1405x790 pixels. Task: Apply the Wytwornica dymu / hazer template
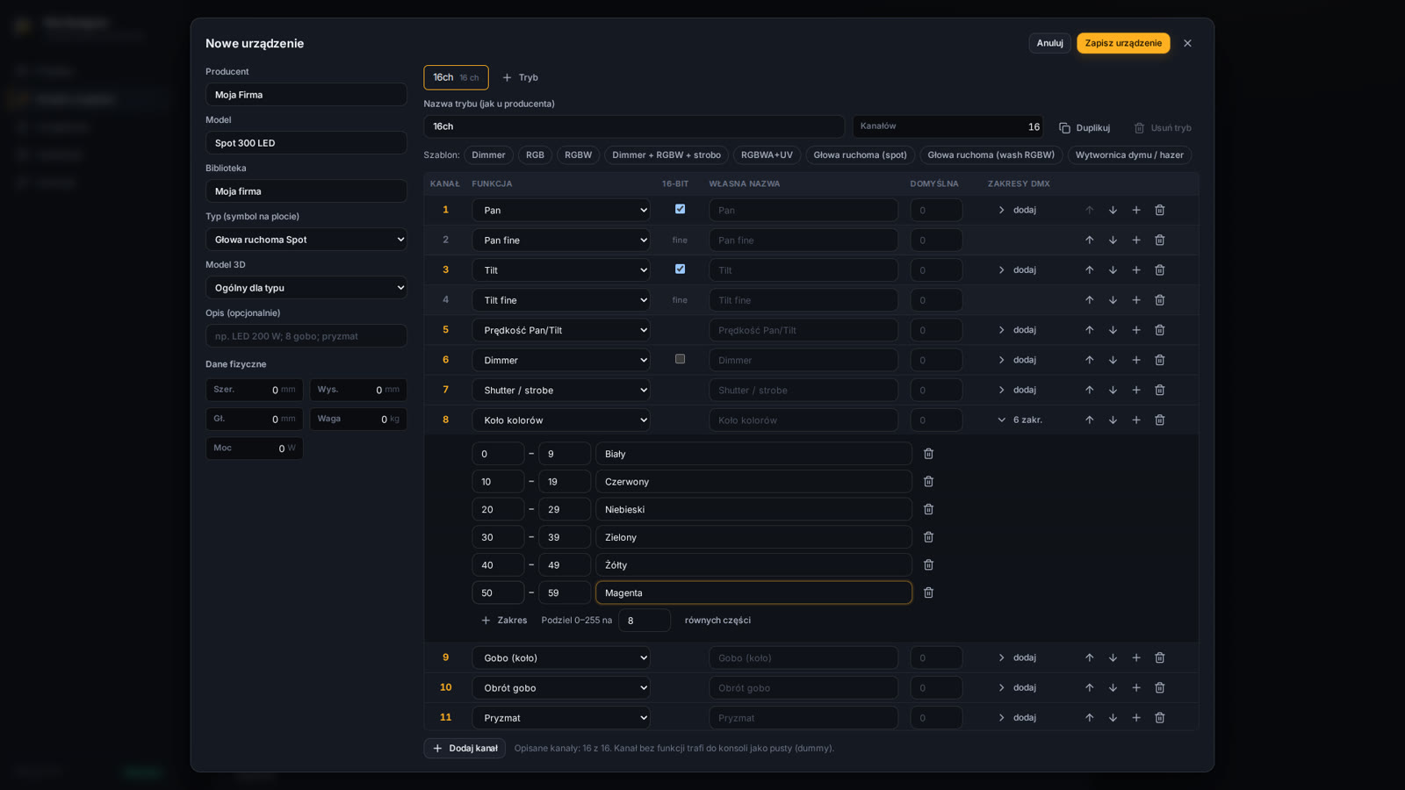click(1129, 155)
